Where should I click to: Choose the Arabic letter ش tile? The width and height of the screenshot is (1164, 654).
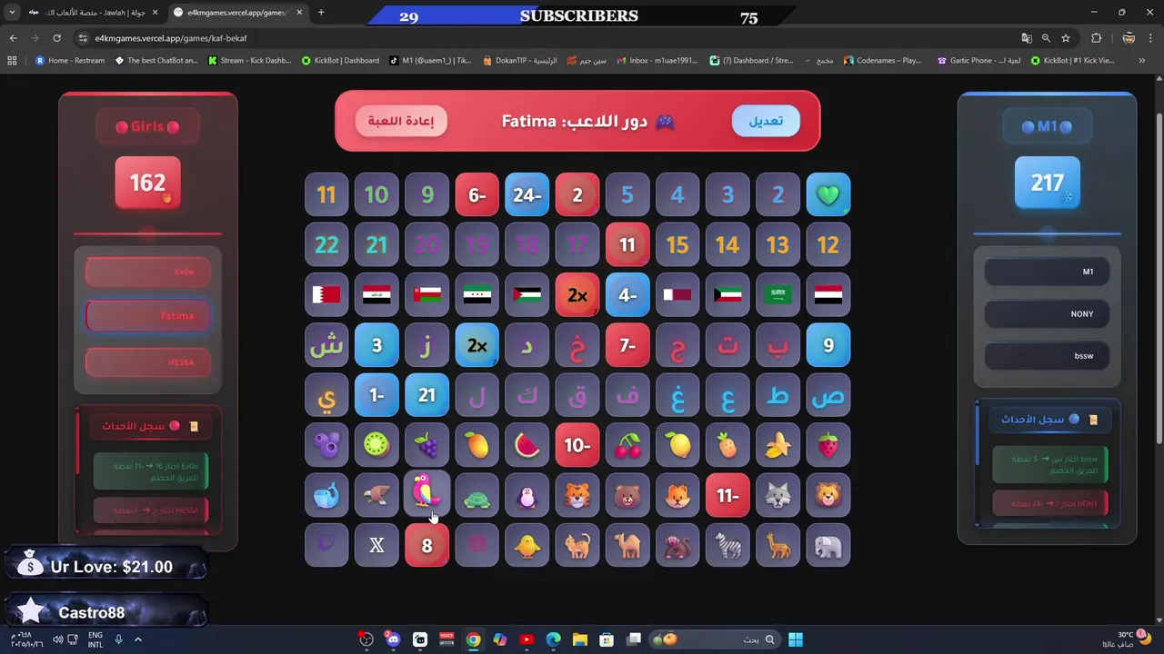point(326,345)
